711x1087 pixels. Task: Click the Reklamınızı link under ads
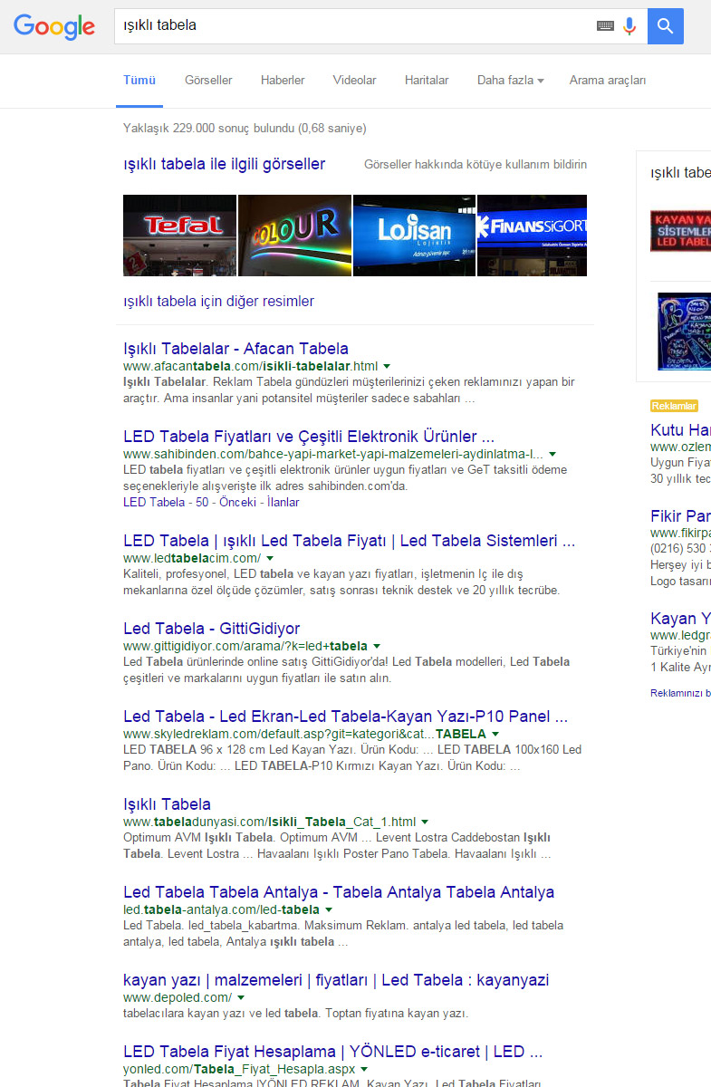(x=680, y=693)
